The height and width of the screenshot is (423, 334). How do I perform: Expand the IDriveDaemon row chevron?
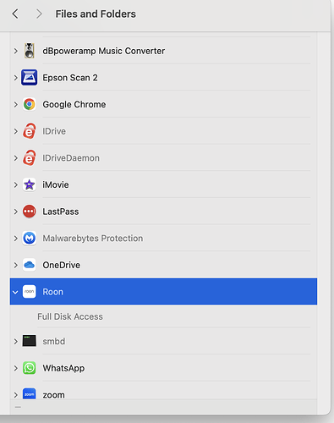coord(16,158)
